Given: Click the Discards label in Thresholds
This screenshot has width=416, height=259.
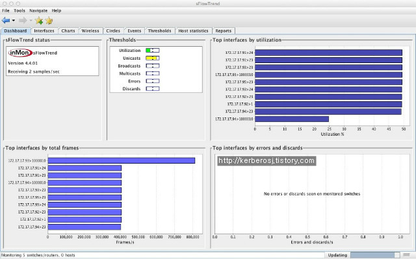Looking at the screenshot, I should click(131, 89).
